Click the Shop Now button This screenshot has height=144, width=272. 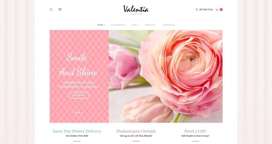coord(79,95)
